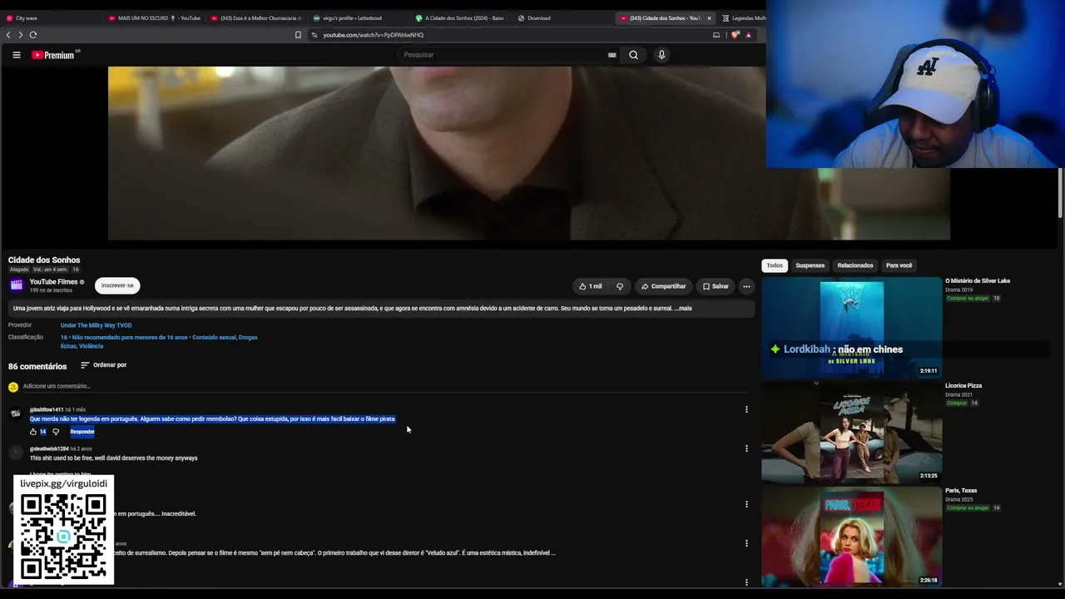Go forward with the browser forward arrow

(20, 35)
